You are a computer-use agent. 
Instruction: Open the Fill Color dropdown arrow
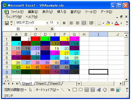(x=112, y=23)
